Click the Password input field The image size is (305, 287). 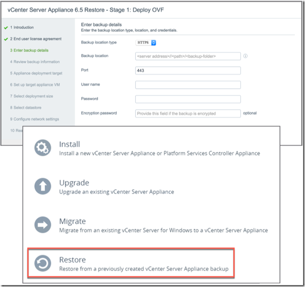point(188,99)
